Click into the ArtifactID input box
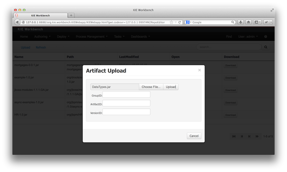 (x=126, y=103)
